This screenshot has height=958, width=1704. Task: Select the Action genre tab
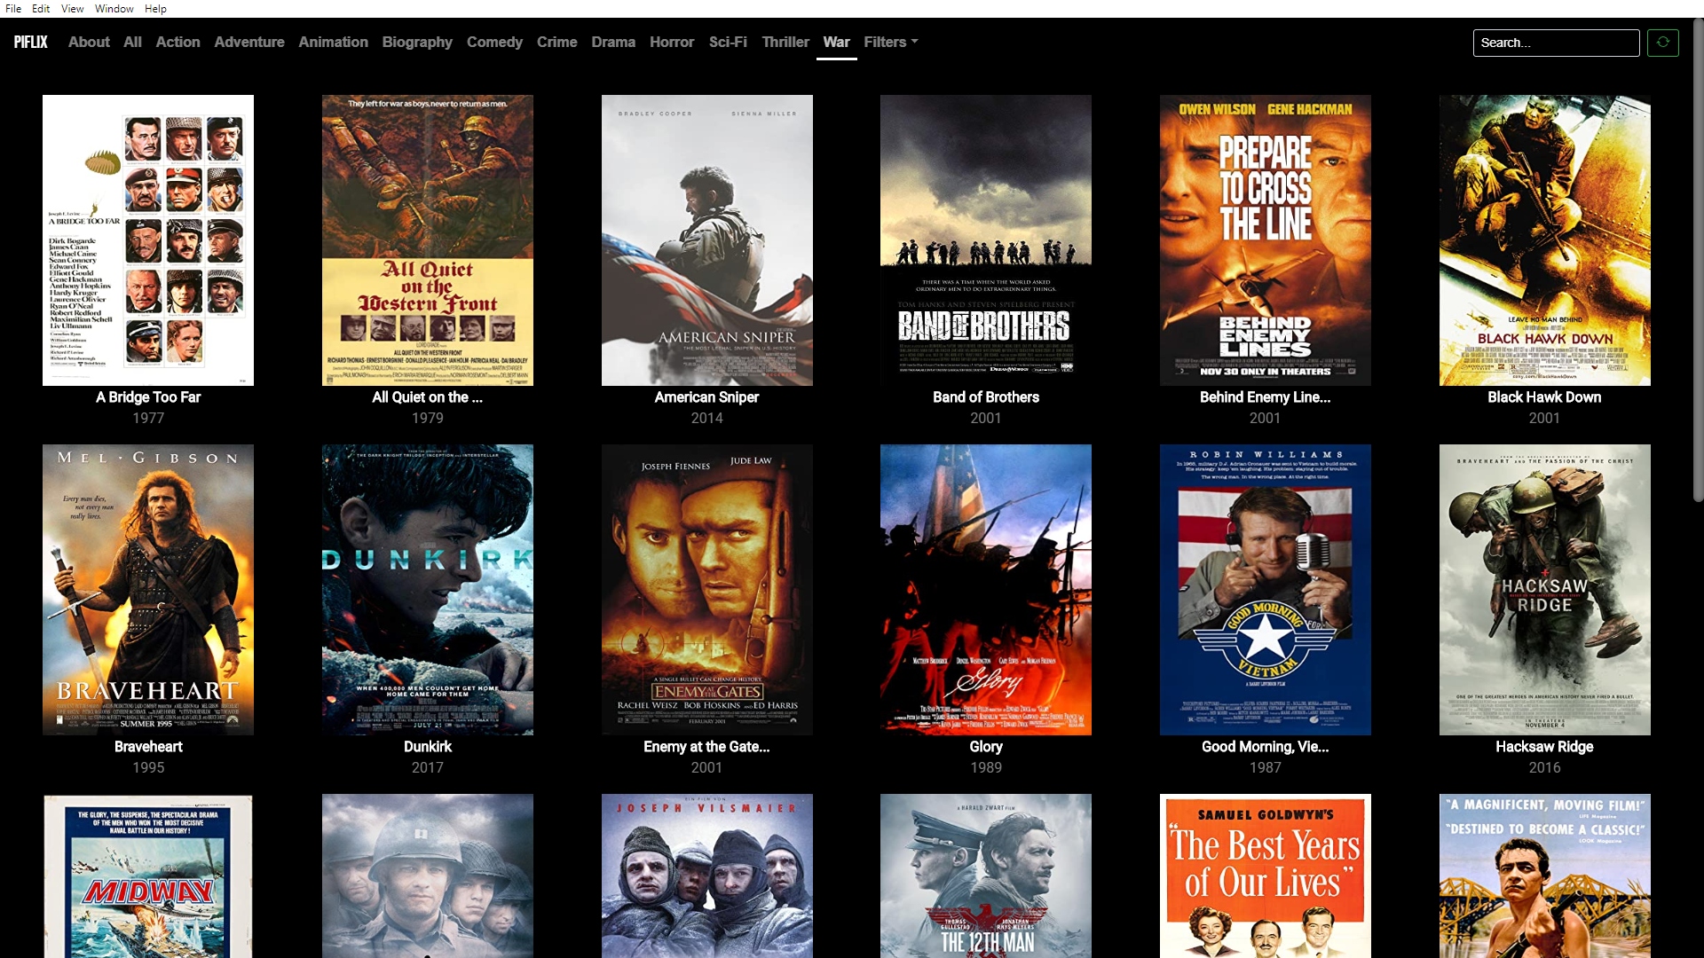coord(177,42)
